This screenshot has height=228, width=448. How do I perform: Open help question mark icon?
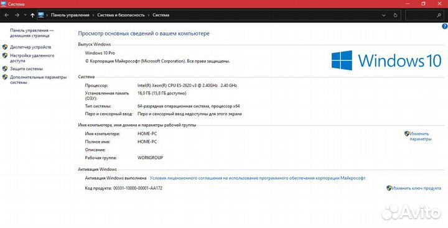point(444,27)
